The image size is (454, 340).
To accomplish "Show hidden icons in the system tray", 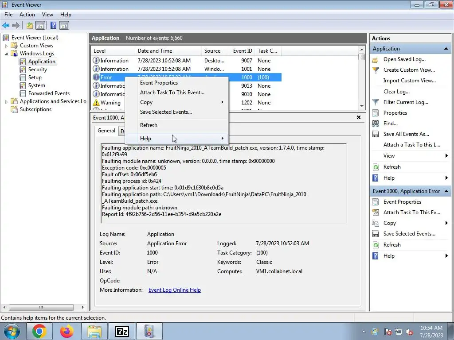I will (x=364, y=332).
